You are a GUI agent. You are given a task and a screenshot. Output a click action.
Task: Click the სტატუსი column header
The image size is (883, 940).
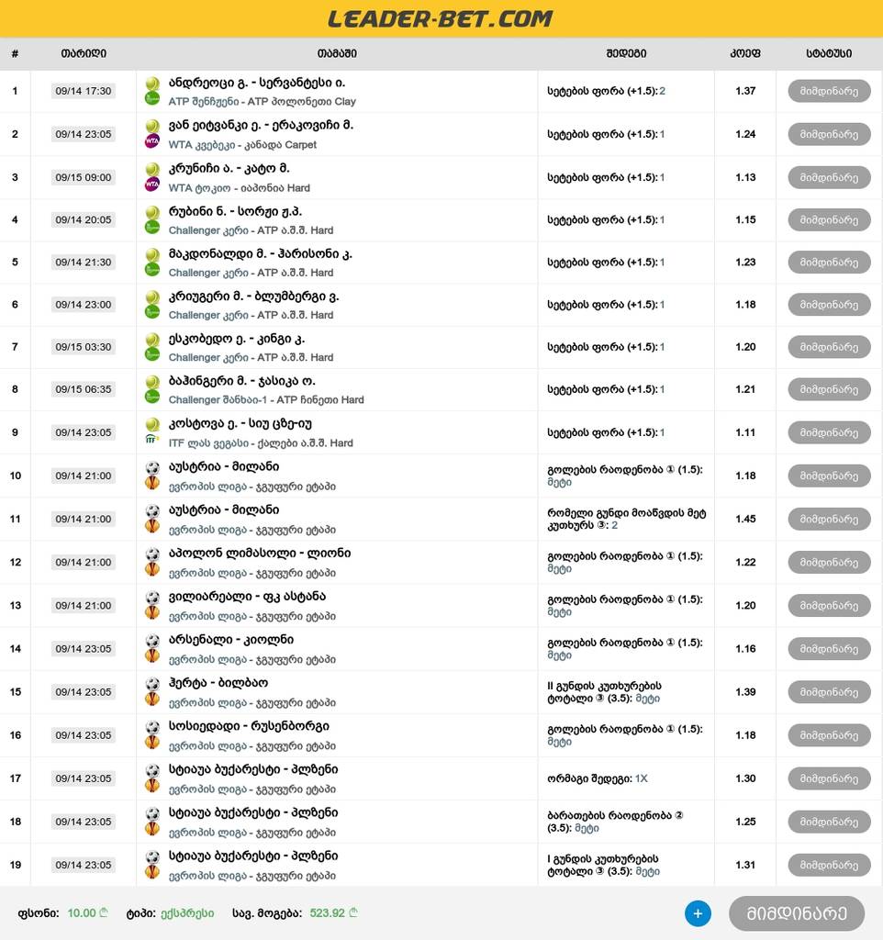(x=829, y=53)
